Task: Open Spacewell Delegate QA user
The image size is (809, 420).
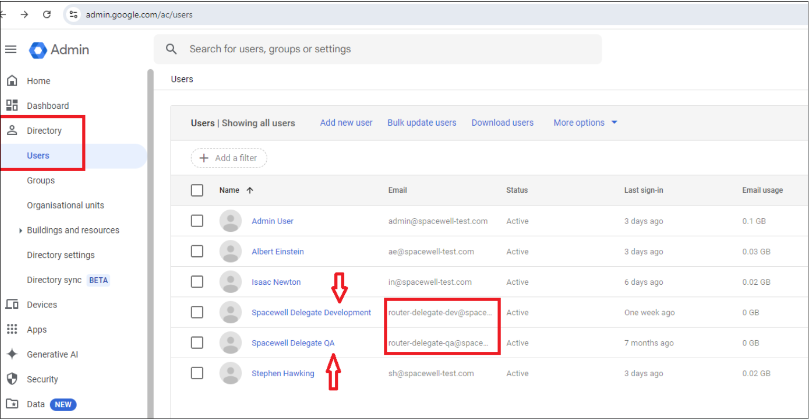Action: [x=293, y=343]
